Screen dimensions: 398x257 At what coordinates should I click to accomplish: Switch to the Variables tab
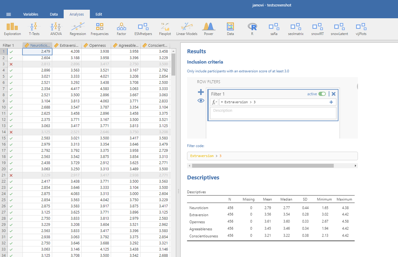click(31, 14)
